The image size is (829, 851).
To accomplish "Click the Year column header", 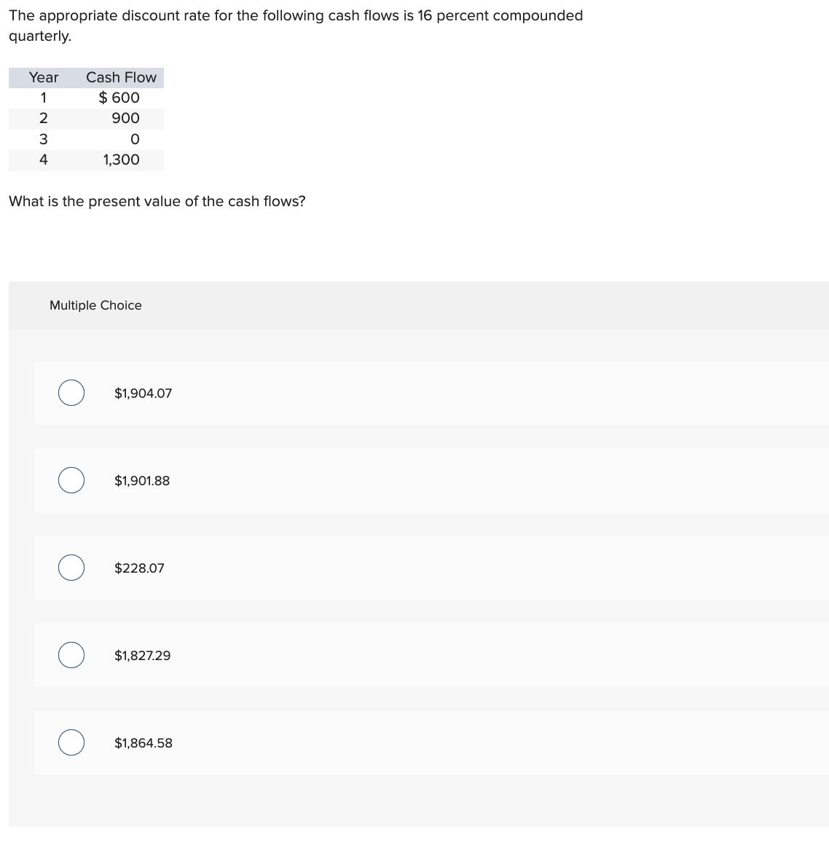I will click(44, 78).
